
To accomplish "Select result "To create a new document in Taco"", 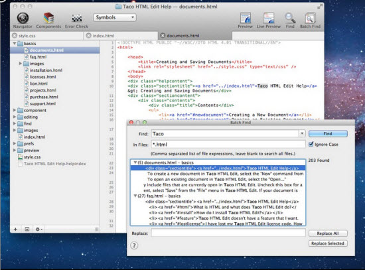I will pos(225,174).
